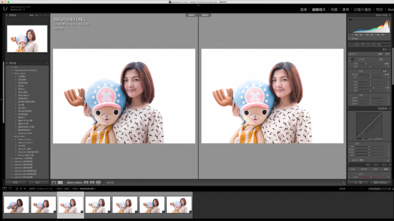Switch to the 圖庫 Library module
394x221 pixels.
(303, 9)
